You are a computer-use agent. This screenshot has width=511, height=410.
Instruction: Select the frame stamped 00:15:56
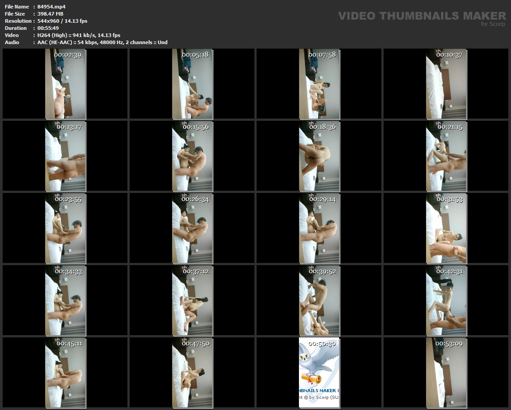tap(192, 156)
